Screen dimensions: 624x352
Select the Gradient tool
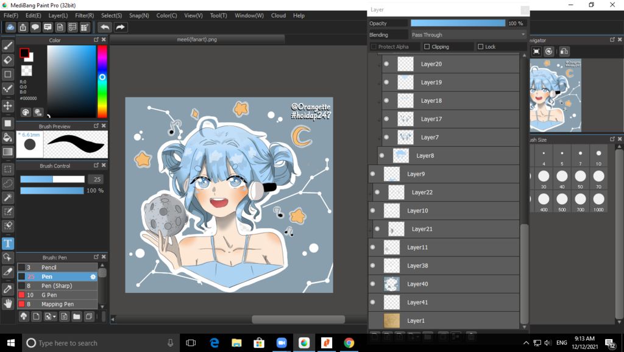click(7, 152)
